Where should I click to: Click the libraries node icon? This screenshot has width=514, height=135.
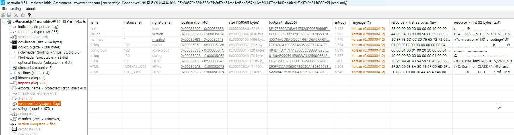[15, 78]
